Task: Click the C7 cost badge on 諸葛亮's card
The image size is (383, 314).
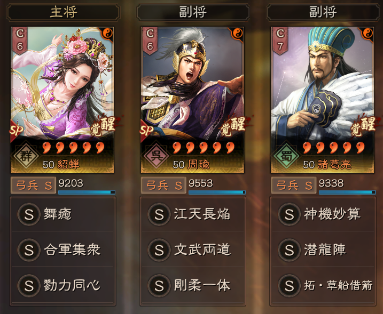Action: (280, 41)
